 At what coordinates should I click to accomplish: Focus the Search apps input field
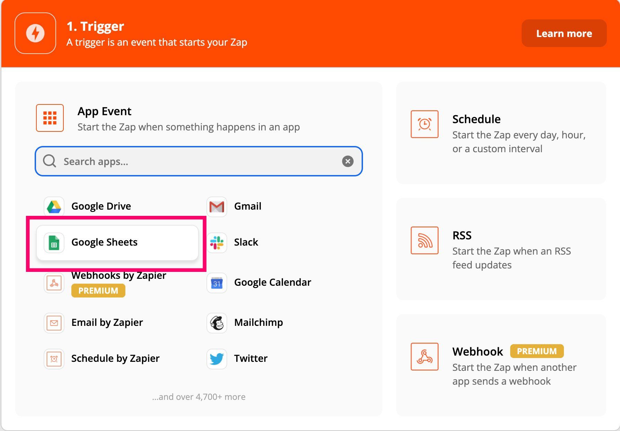point(199,161)
